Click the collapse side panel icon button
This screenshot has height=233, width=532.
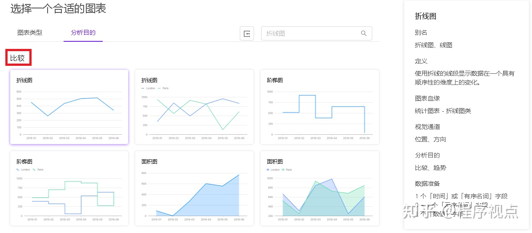point(247,33)
